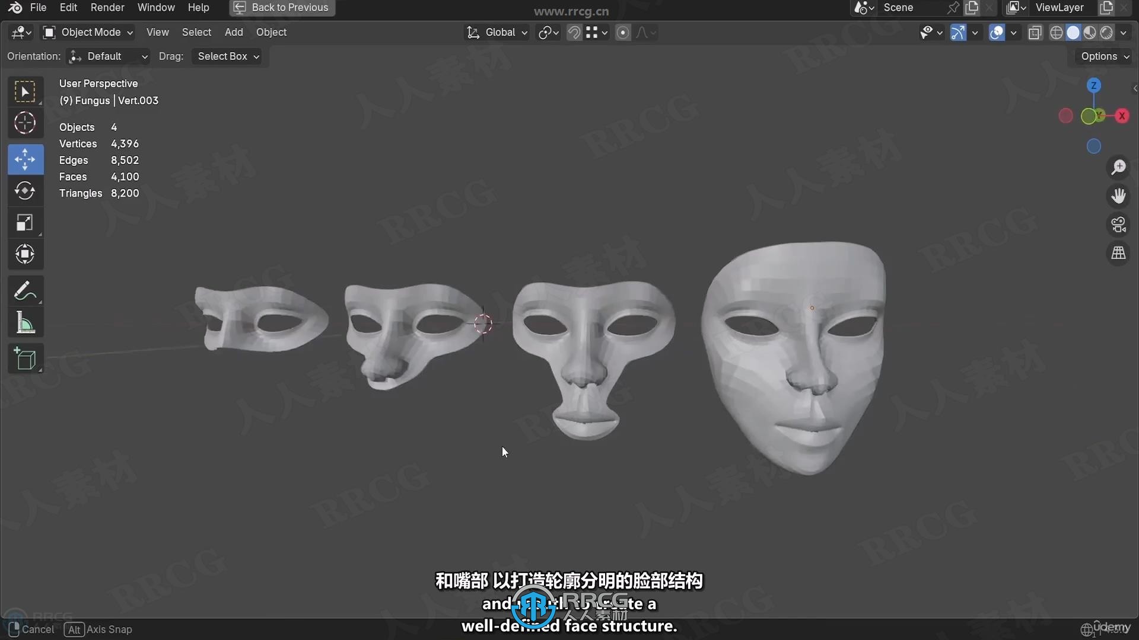Toggle viewport gizmos display

pos(958,33)
